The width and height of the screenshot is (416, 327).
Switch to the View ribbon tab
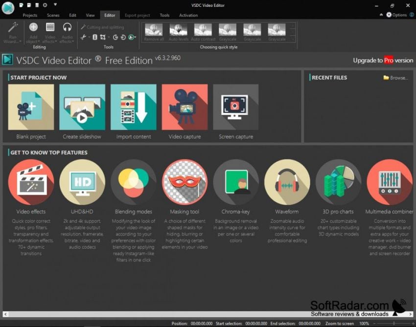coord(90,15)
